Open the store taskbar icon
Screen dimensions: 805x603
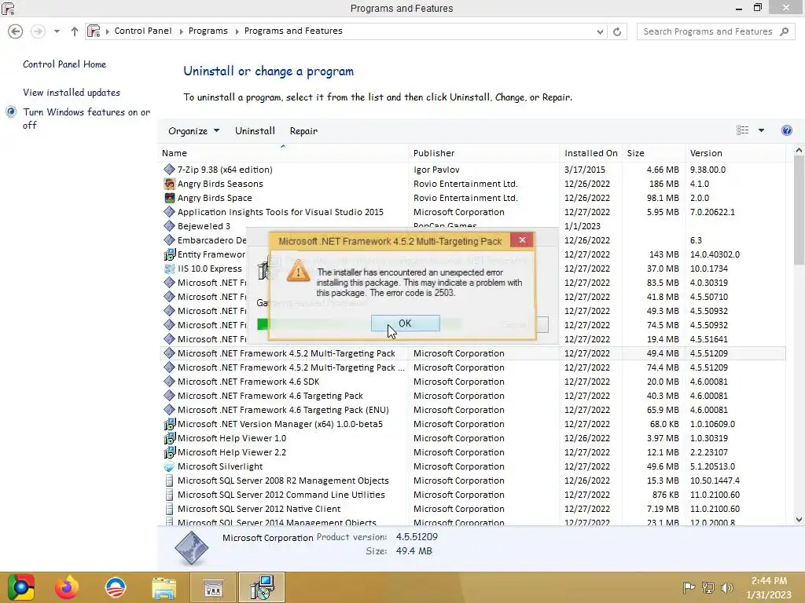[213, 587]
